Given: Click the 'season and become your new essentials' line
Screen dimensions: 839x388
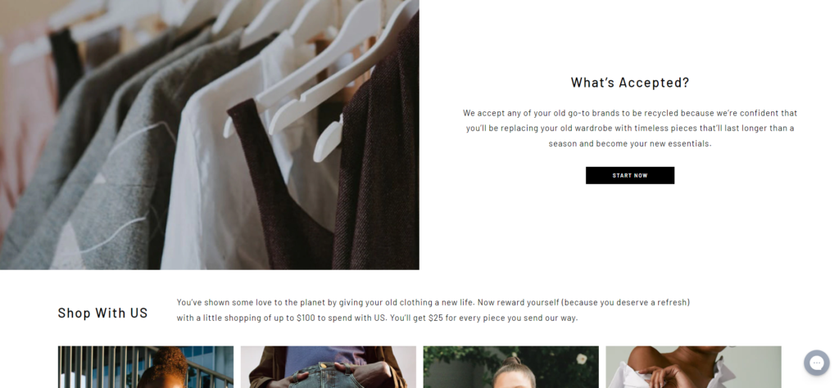Looking at the screenshot, I should 630,144.
